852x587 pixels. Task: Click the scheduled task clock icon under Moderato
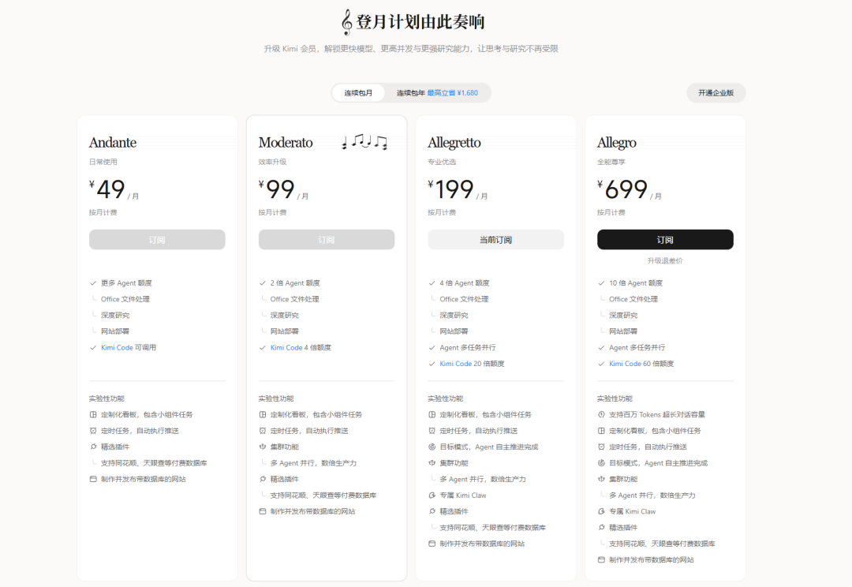(x=263, y=431)
